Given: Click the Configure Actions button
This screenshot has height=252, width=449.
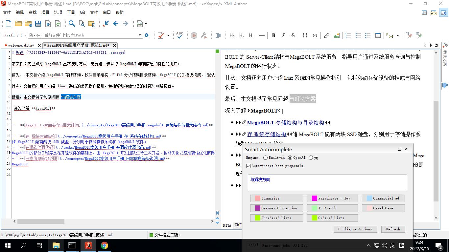Looking at the screenshot, I should (355, 229).
